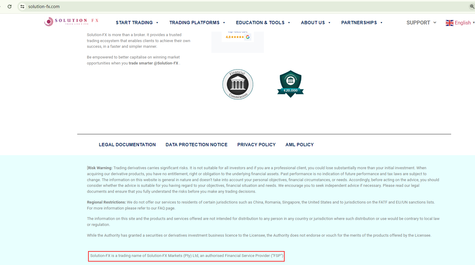Reload the page with the refresh icon
The height and width of the screenshot is (265, 475).
(10, 7)
